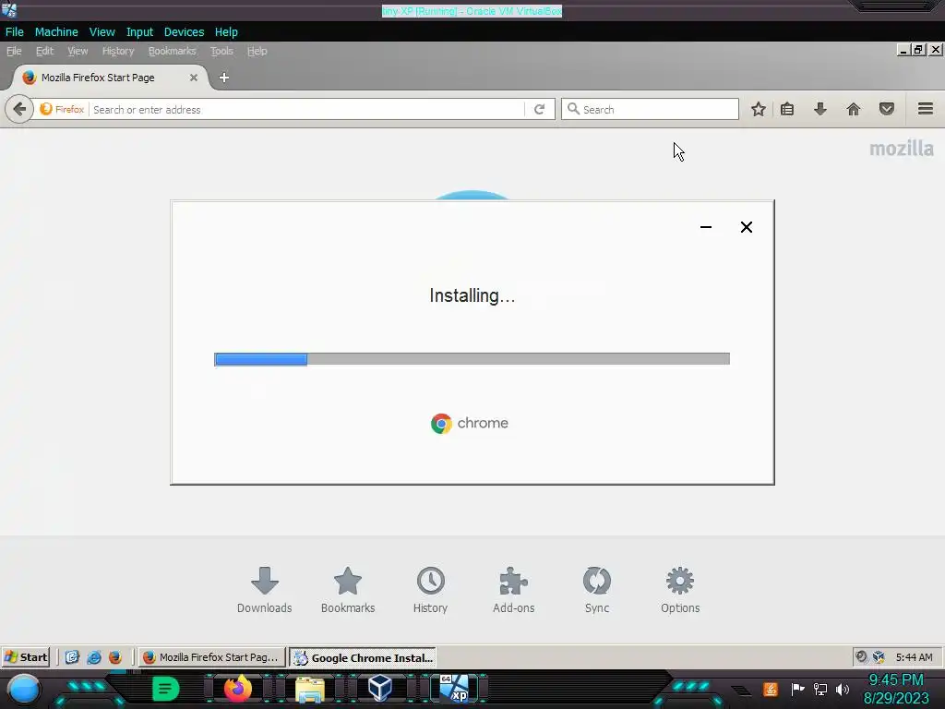The height and width of the screenshot is (709, 945).
Task: Open VirtualBox Help menu
Action: pos(226,32)
